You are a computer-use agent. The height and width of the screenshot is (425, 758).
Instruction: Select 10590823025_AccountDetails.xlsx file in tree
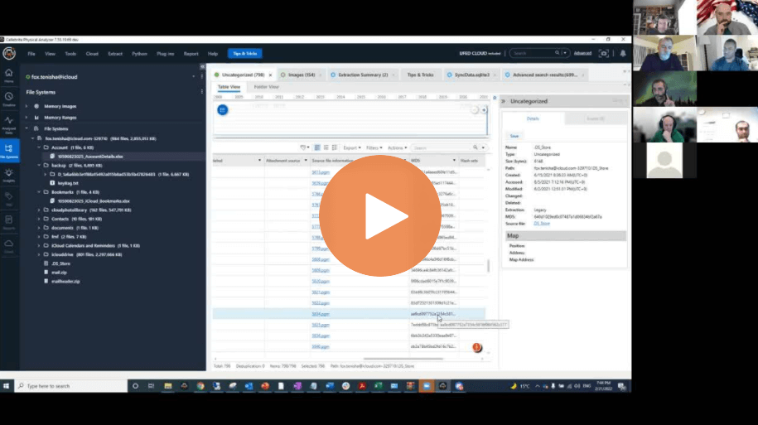91,156
